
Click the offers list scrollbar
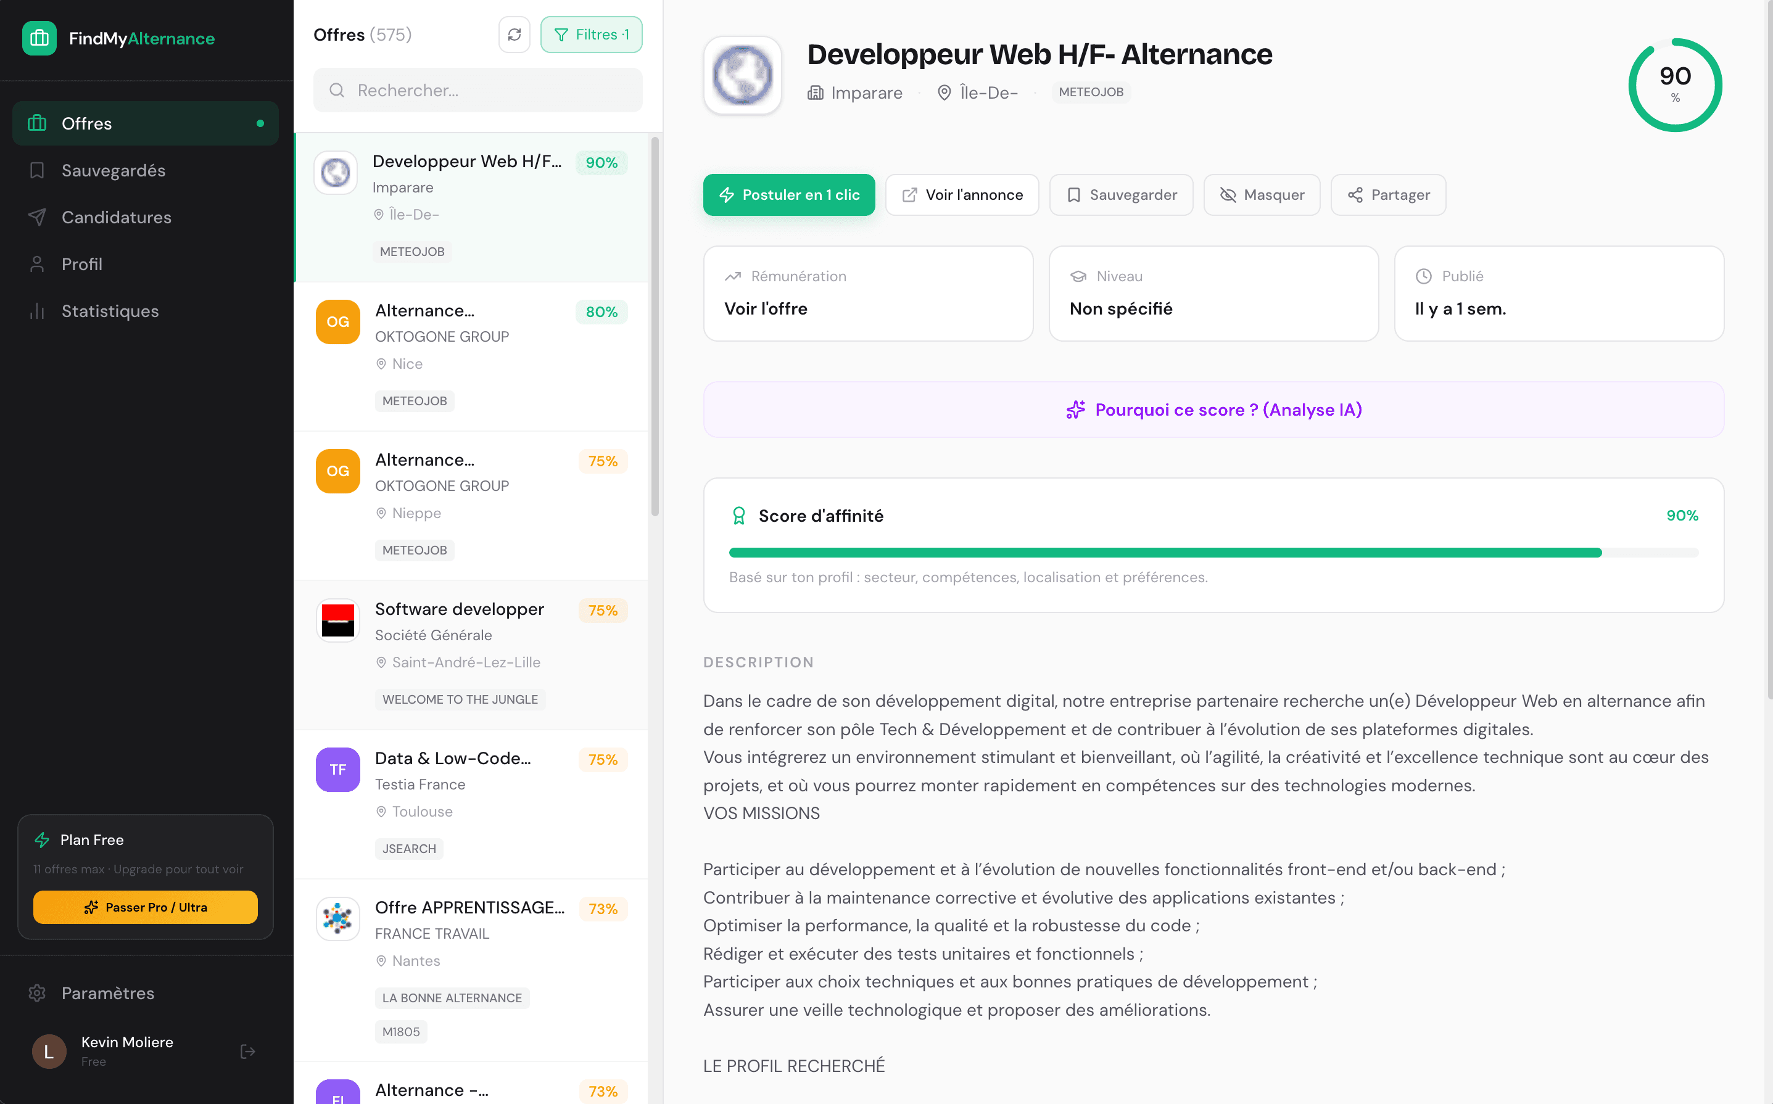655,326
